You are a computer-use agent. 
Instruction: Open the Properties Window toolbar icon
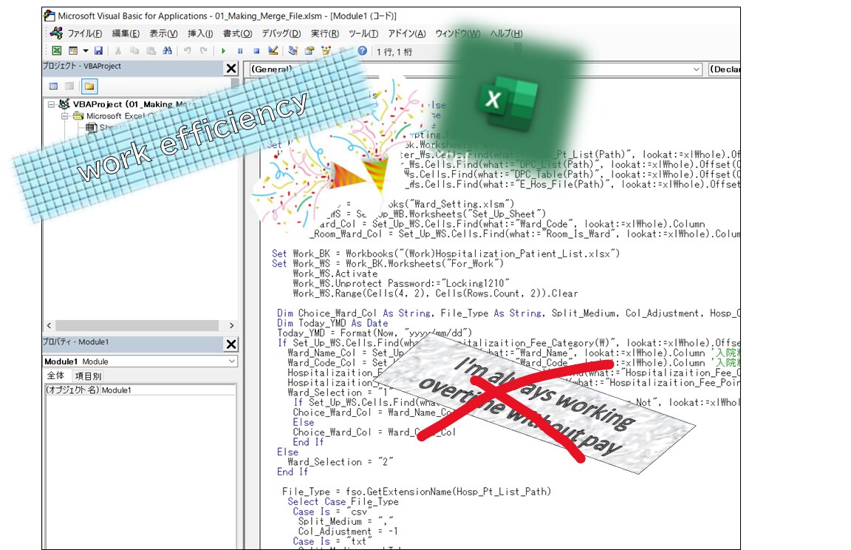(x=310, y=50)
